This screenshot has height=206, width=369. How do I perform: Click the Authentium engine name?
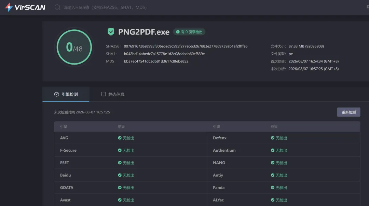pyautogui.click(x=224, y=150)
